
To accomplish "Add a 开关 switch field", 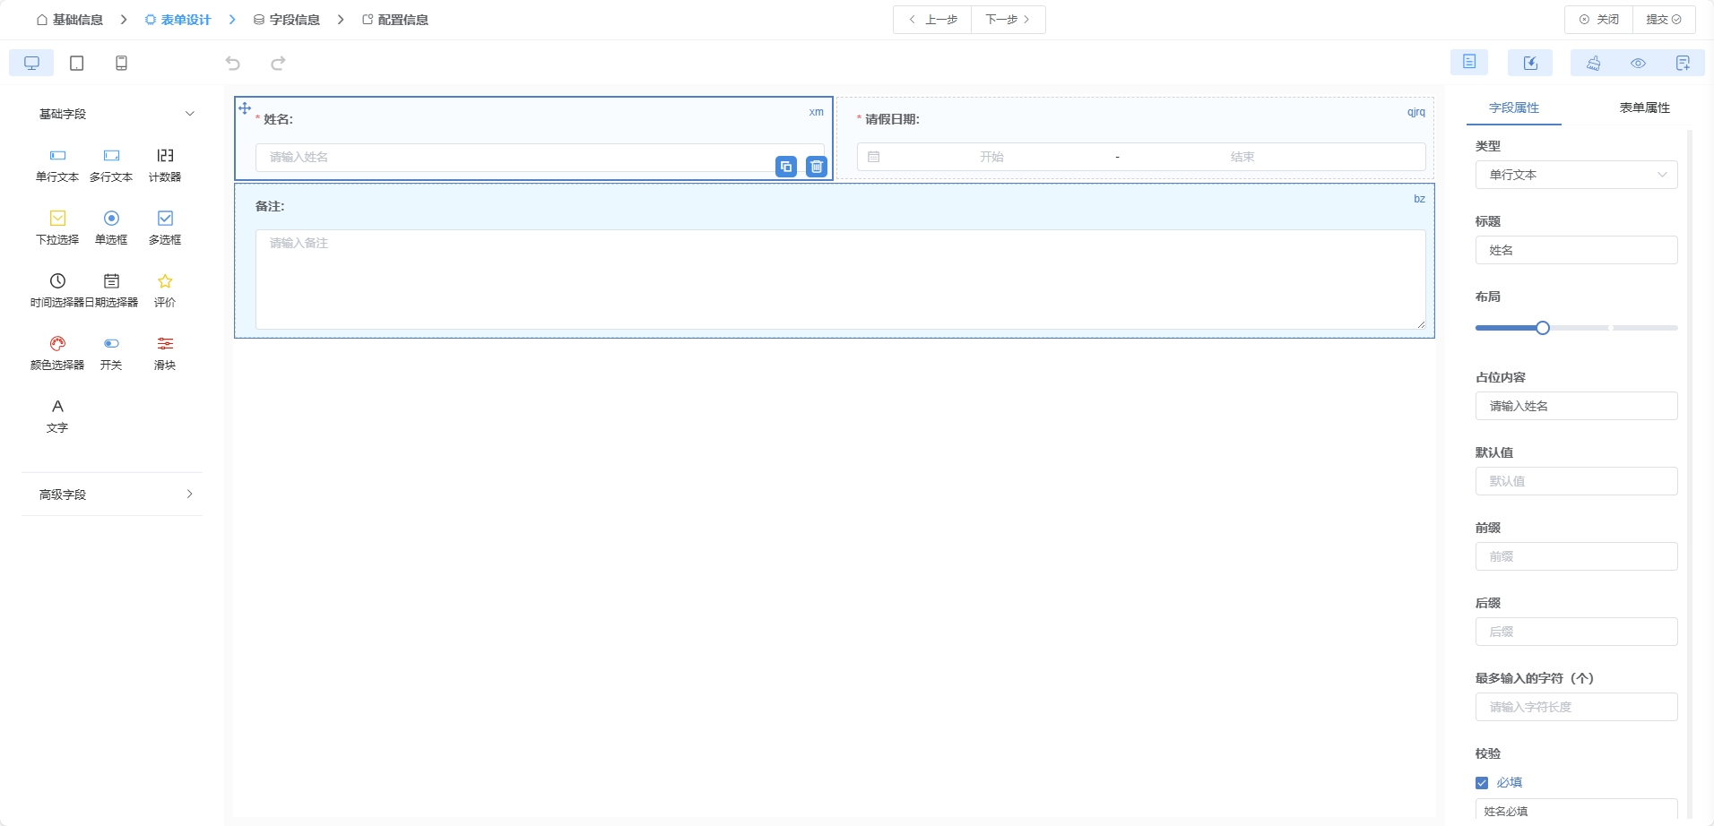I will point(111,354).
